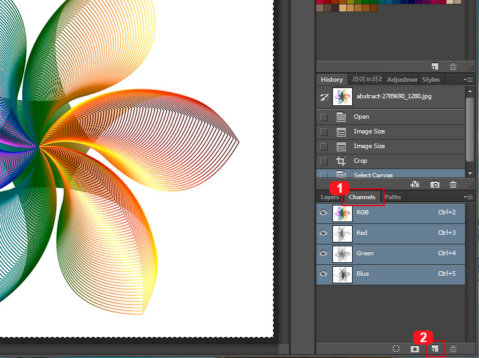Image resolution: width=479 pixels, height=358 pixels.
Task: Save selection as channel icon
Action: click(x=415, y=348)
